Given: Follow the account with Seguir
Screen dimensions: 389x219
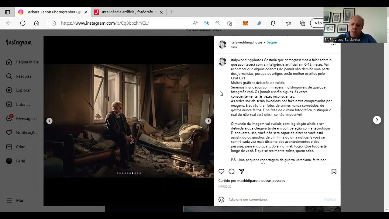Looking at the screenshot, I should [x=272, y=43].
